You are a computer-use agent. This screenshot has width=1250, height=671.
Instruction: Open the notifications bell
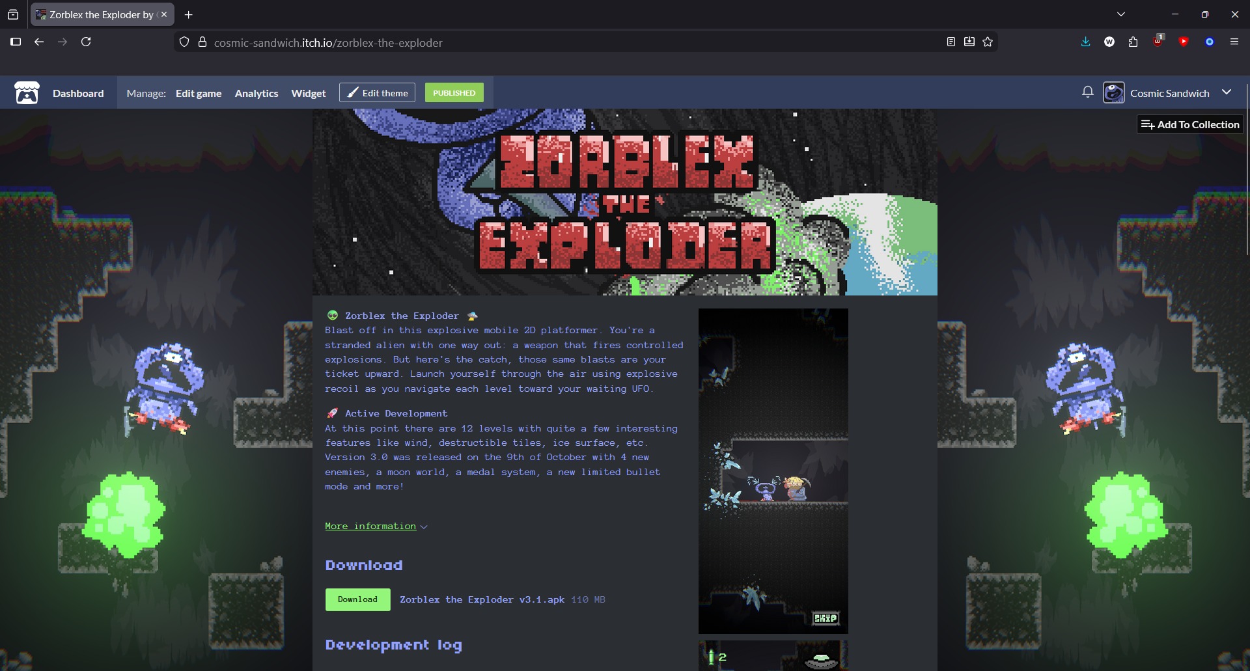click(x=1087, y=92)
